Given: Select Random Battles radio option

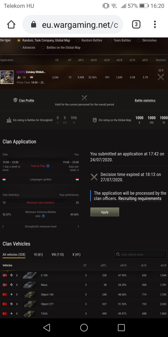Looking at the screenshot, I should click(x=78, y=40).
